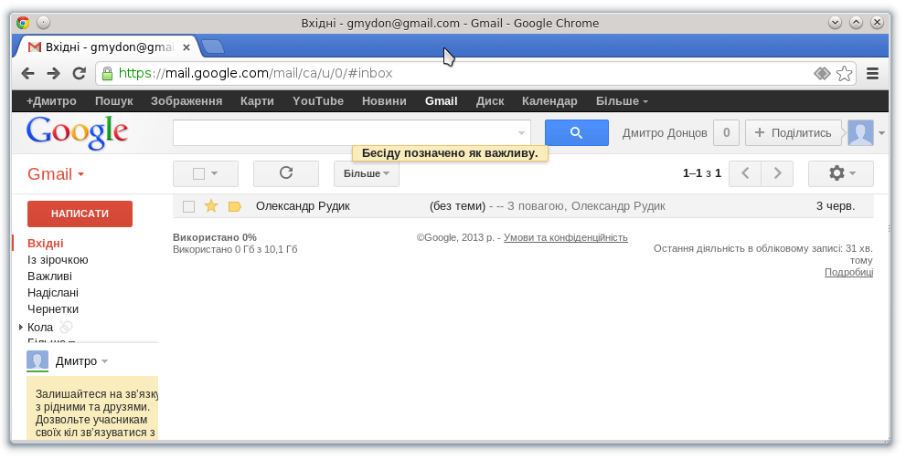Screen dimensions: 906x459
Task: Open YouTube in the Google bar
Action: click(318, 101)
